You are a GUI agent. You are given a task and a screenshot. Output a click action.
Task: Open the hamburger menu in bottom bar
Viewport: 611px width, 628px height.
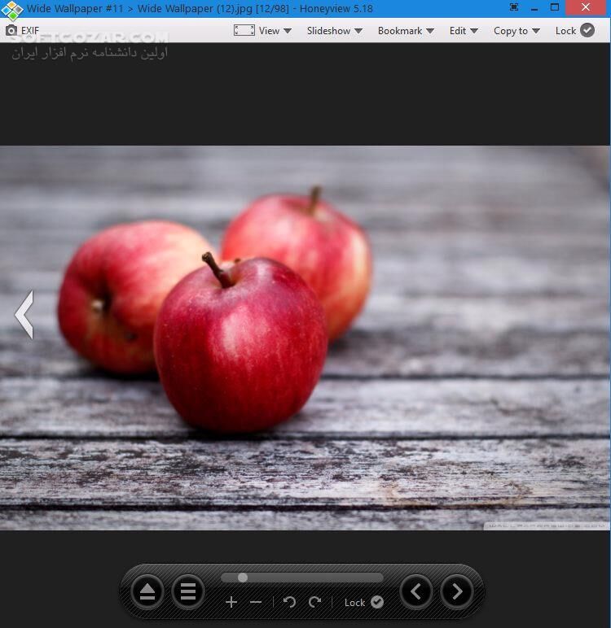(x=188, y=592)
